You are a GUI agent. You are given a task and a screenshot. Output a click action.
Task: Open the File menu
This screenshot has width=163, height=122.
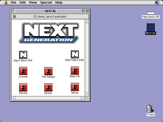[13, 2]
